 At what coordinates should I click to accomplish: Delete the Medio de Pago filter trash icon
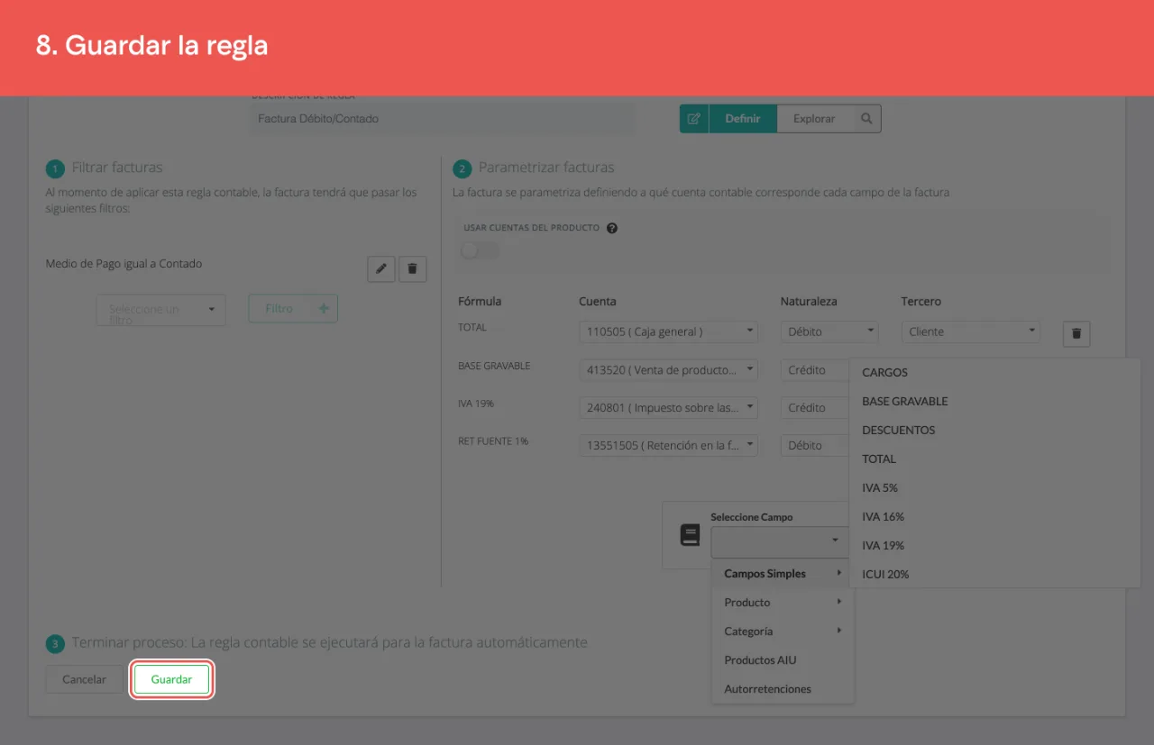413,268
